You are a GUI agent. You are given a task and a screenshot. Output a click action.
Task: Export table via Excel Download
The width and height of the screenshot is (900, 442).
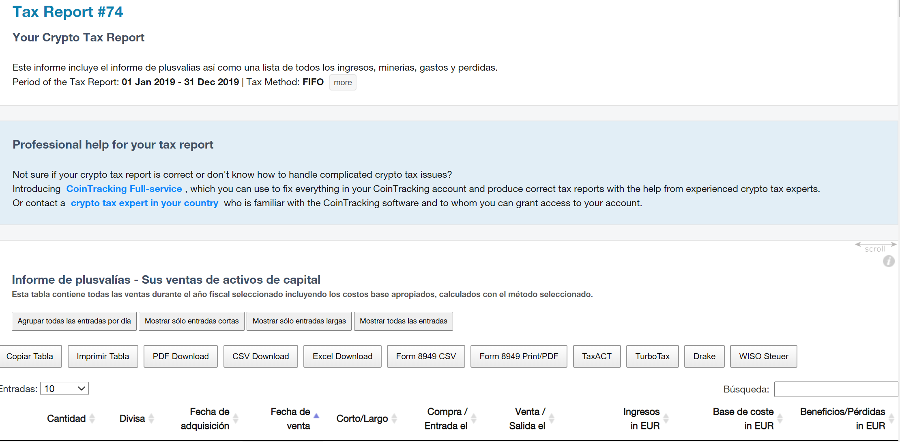[342, 356]
